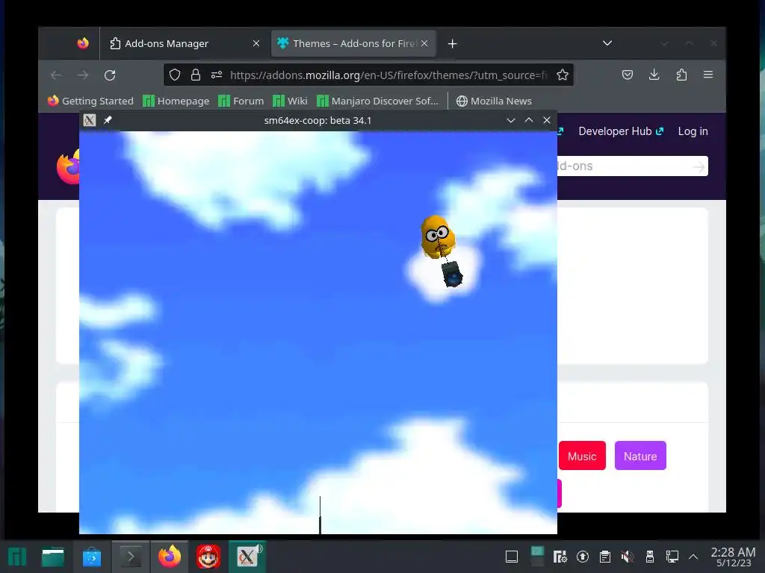
Task: Select the Nature theme category
Action: [x=640, y=456]
